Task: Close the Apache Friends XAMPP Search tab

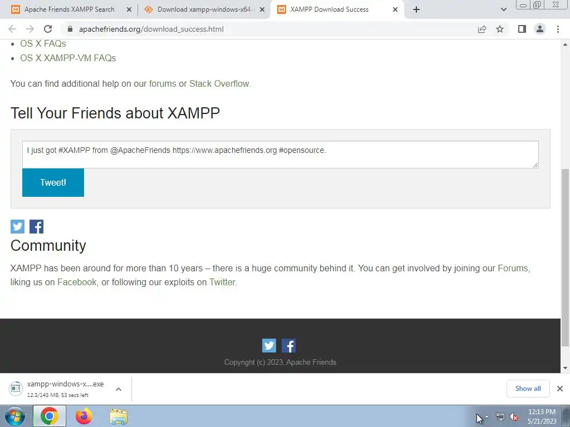Action: (129, 10)
